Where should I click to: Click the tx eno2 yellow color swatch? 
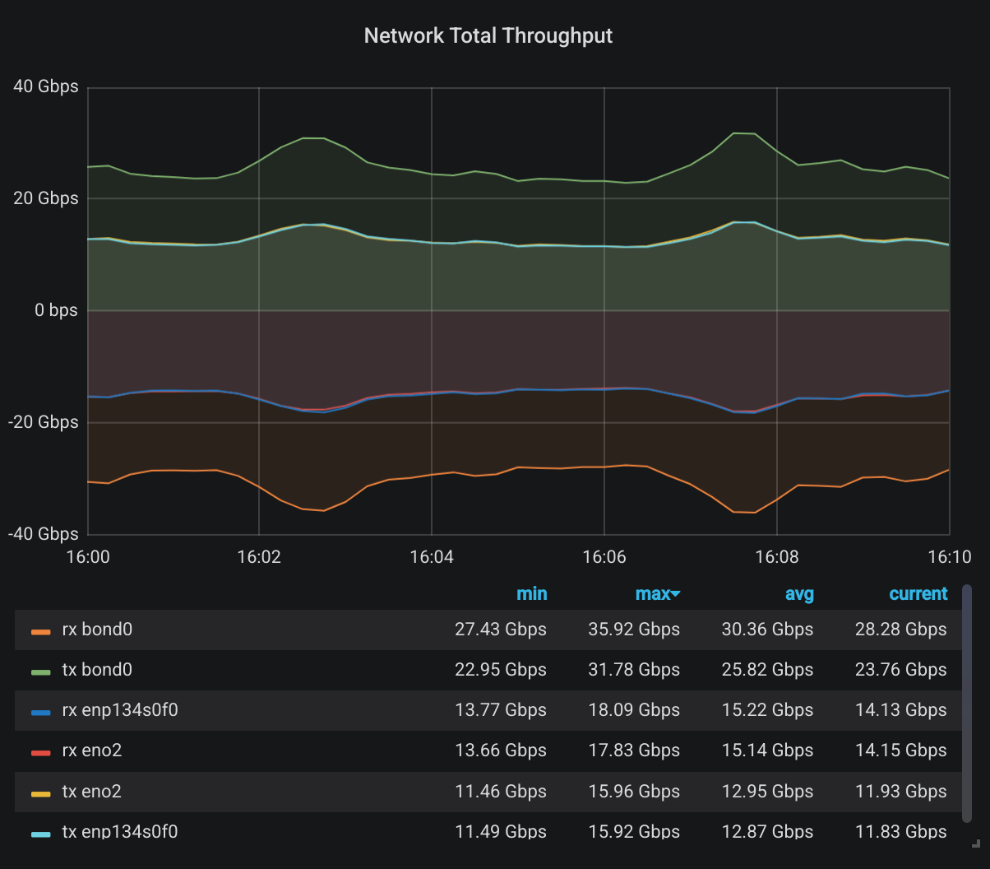coord(41,793)
